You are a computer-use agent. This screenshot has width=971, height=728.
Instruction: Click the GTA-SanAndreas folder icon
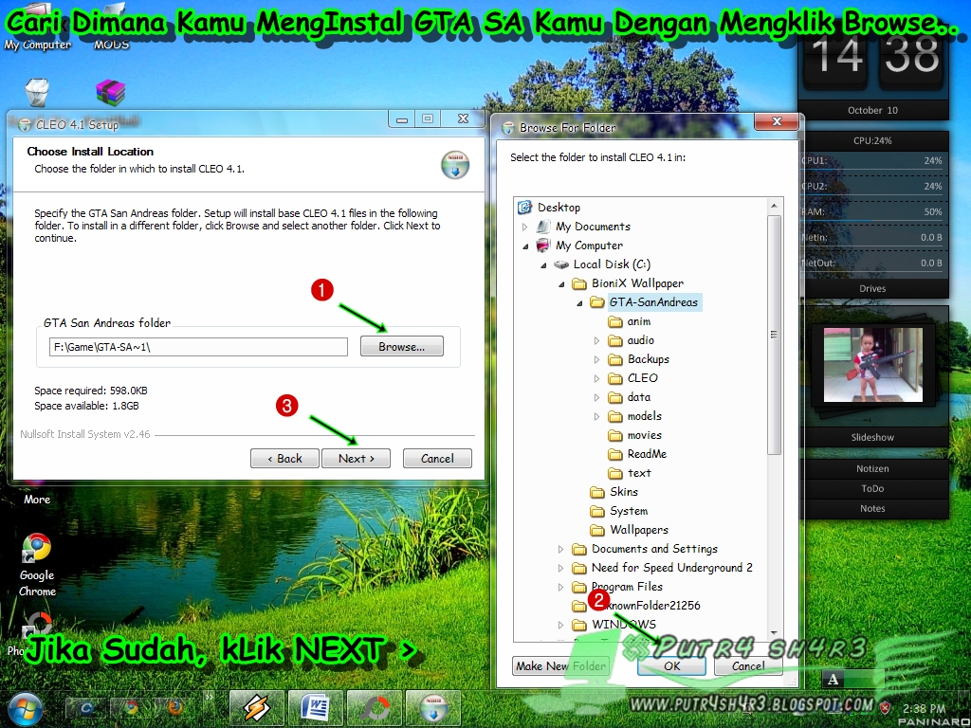pyautogui.click(x=597, y=302)
